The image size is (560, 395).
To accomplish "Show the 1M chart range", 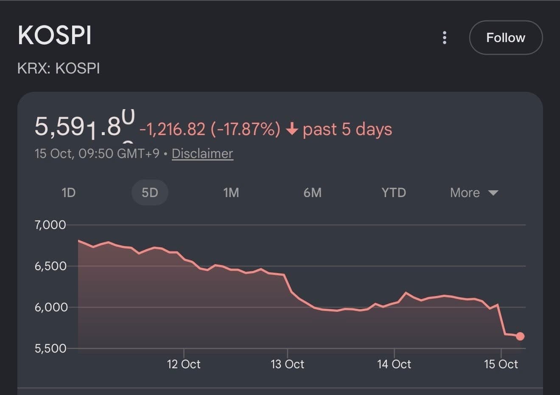I will coord(231,192).
